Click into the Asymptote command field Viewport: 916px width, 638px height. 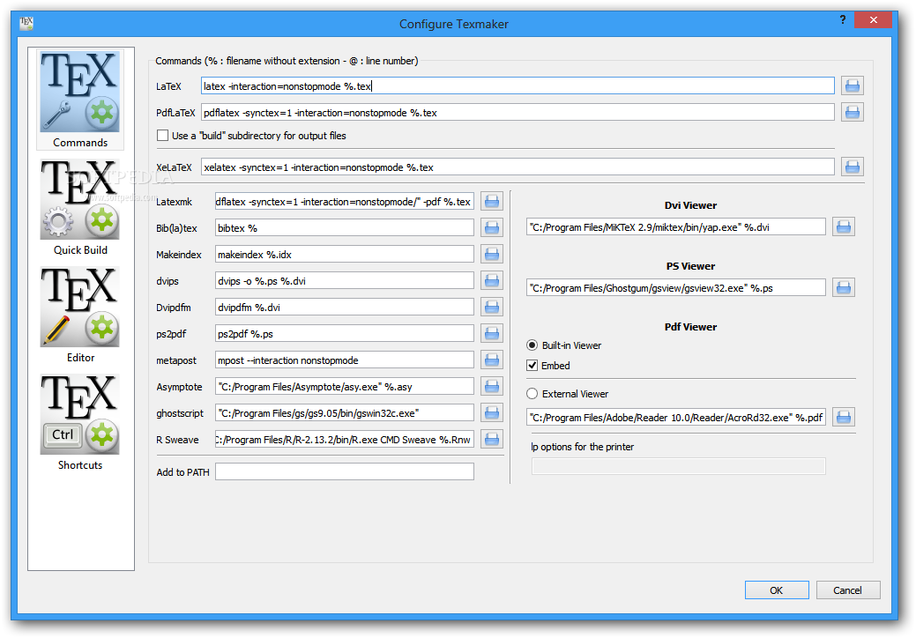tap(344, 387)
